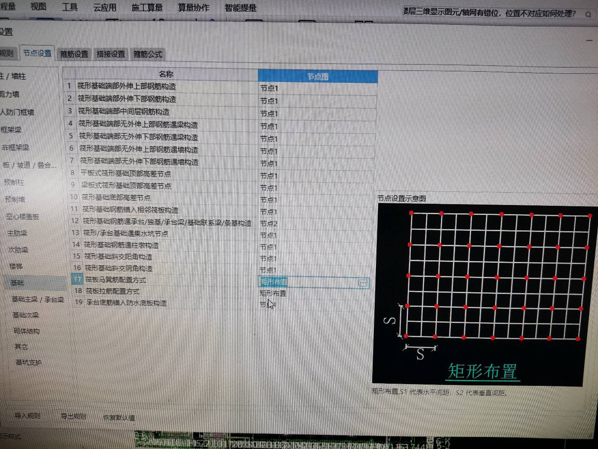598x449 pixels.
Task: Select 楼梯 in the component list
Action: point(16,266)
